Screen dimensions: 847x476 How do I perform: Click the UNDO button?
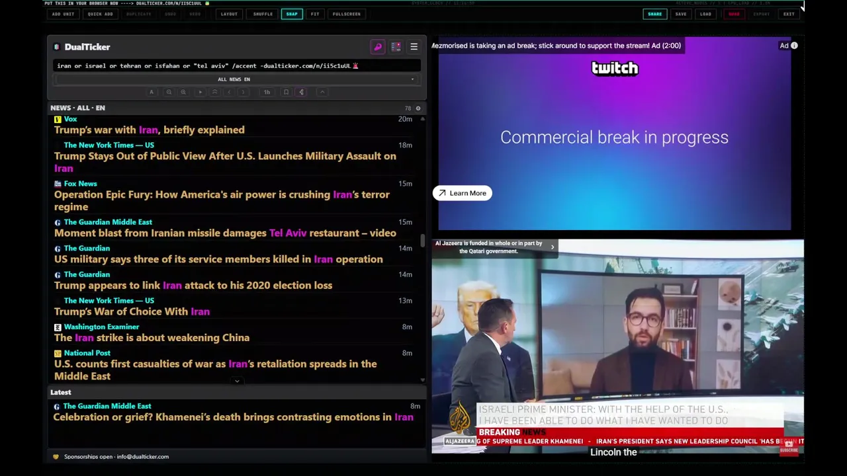point(170,14)
